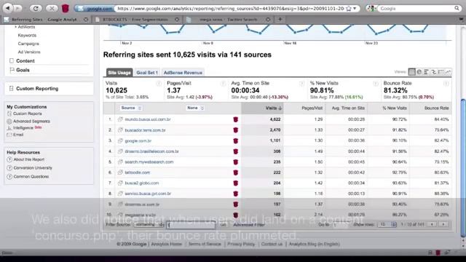
Task: Open the Advanced Filter link
Action: [x=249, y=225]
